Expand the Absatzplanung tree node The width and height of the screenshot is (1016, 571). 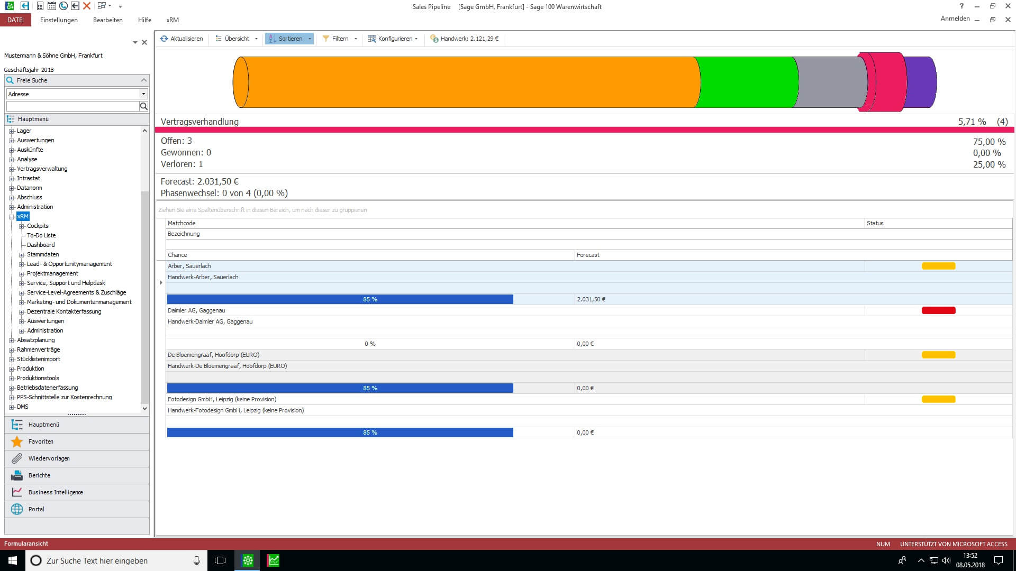tap(11, 340)
